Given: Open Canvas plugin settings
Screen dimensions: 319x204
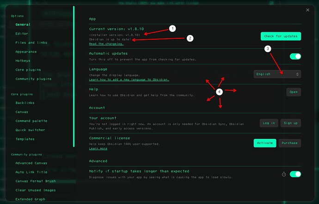Looking at the screenshot, I should click(22, 112).
